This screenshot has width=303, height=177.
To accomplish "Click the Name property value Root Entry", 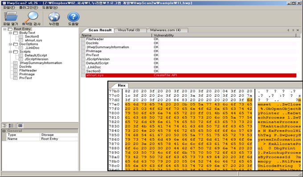I will [x=59, y=139].
